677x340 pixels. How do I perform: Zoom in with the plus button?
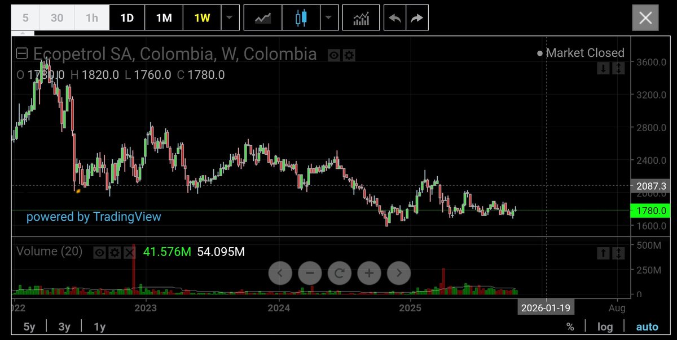point(369,274)
